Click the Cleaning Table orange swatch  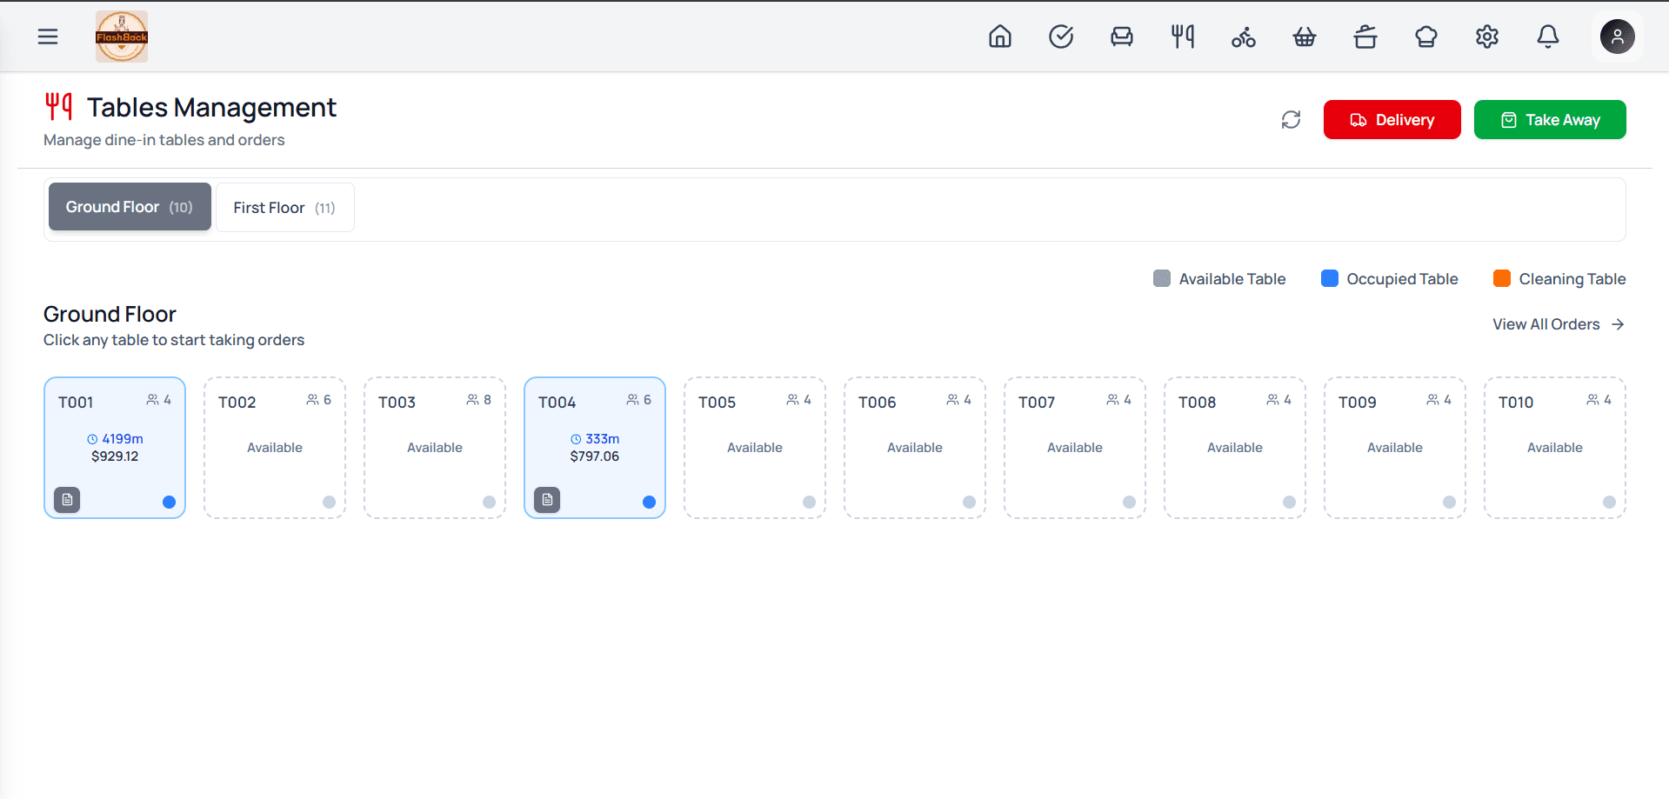[1502, 278]
